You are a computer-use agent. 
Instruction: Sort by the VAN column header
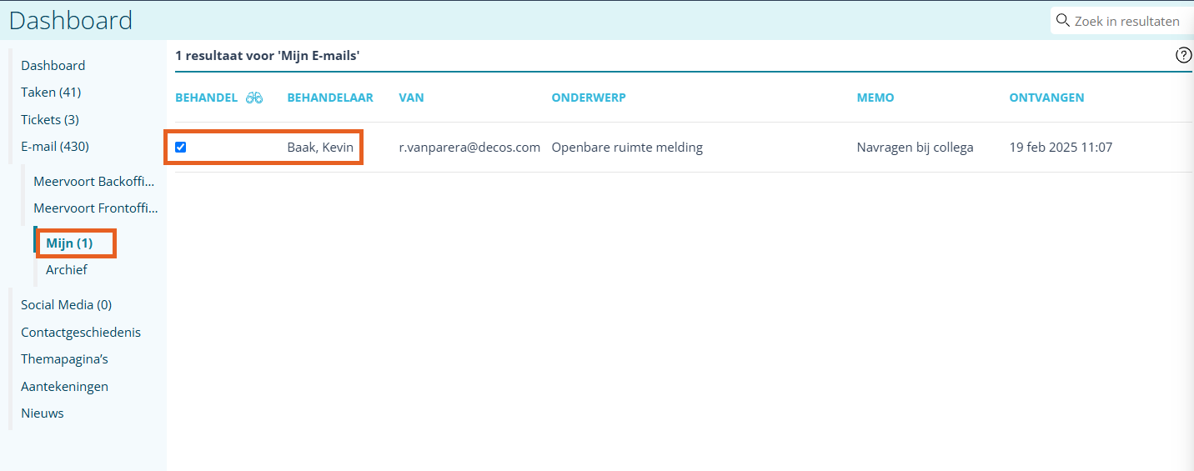pos(411,98)
